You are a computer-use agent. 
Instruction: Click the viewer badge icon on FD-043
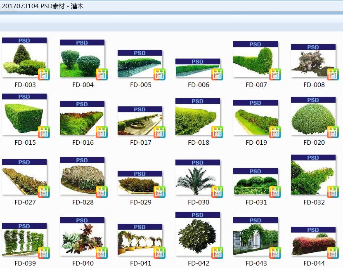(x=275, y=253)
